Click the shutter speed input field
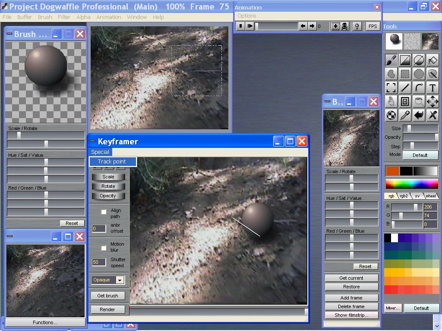This screenshot has height=331, width=442. coord(99,262)
